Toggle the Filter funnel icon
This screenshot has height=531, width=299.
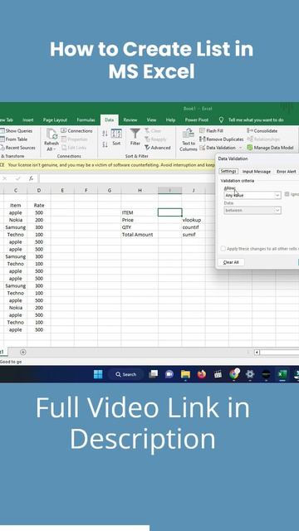click(135, 134)
